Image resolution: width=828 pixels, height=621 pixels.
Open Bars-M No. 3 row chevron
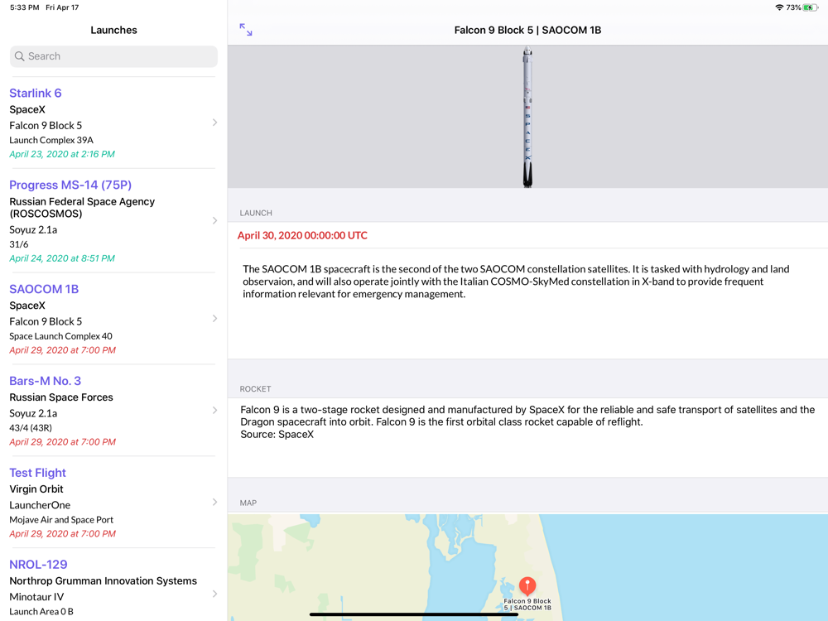point(214,411)
